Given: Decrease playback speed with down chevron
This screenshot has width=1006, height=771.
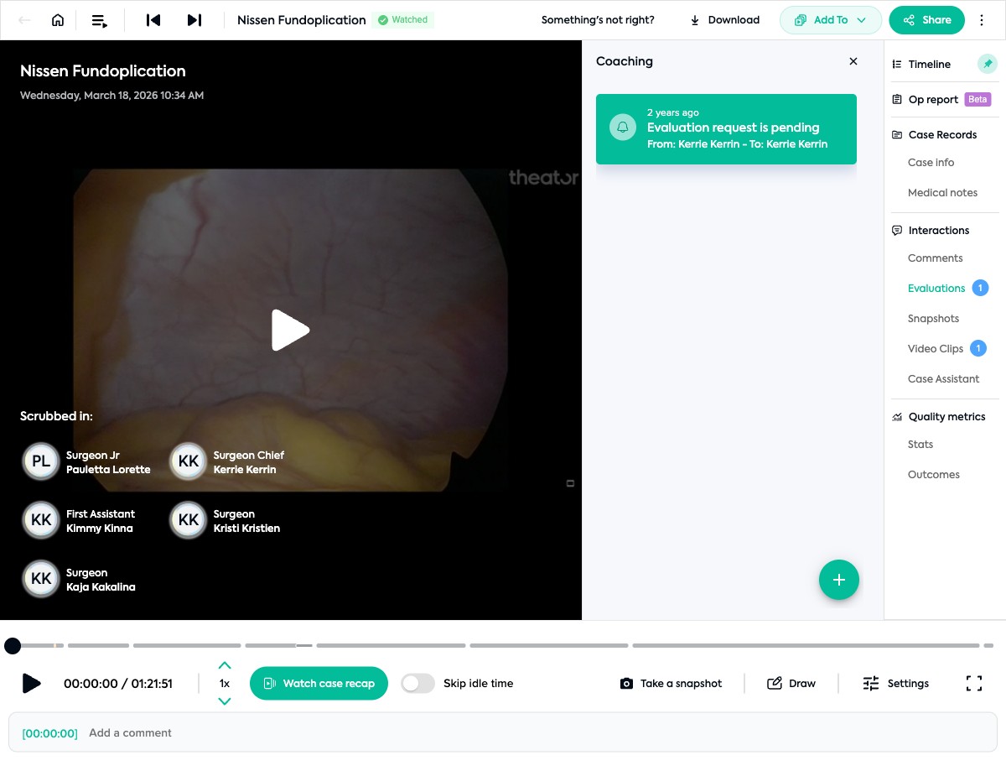Looking at the screenshot, I should (x=224, y=701).
